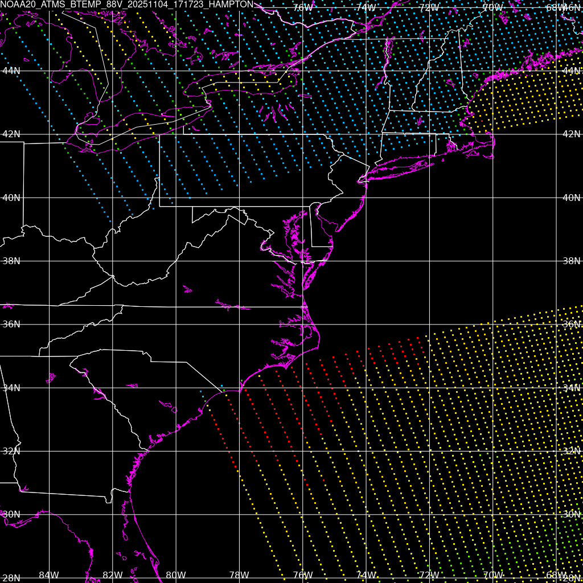Click the NOAA20_ATMS_BTEMP title text

coord(126,5)
